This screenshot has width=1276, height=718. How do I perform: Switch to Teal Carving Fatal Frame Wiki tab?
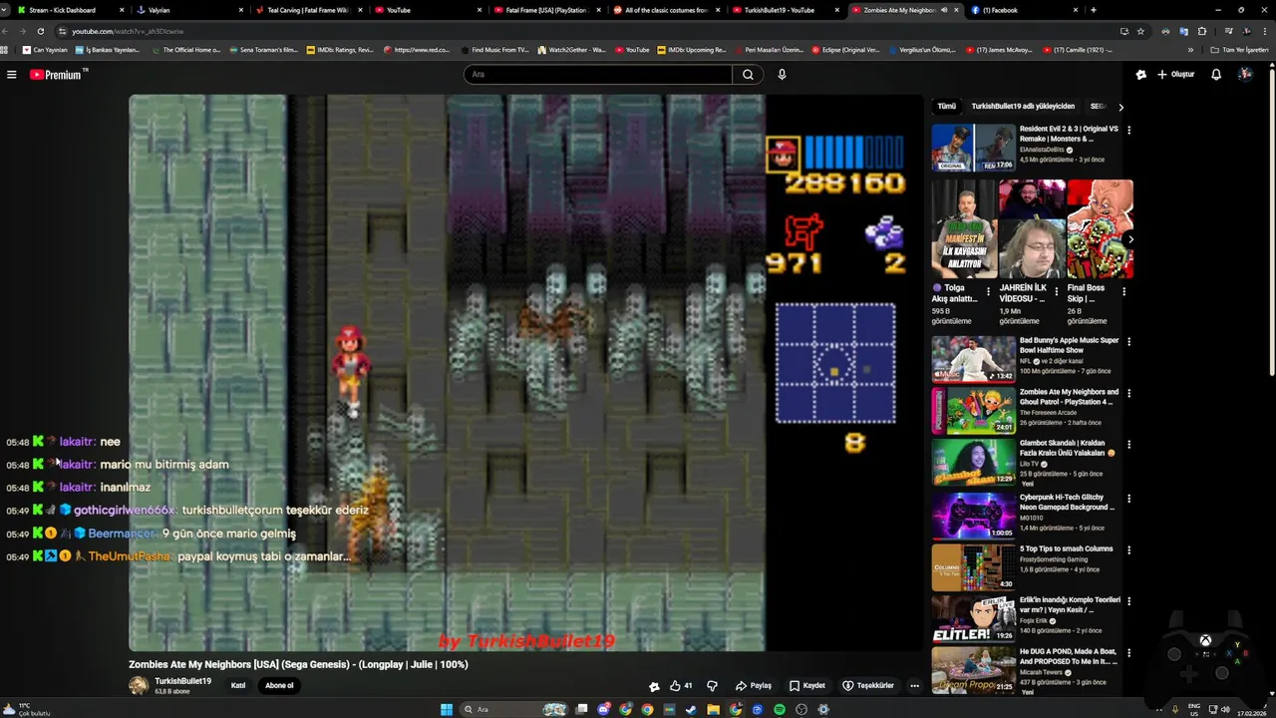pyautogui.click(x=308, y=10)
